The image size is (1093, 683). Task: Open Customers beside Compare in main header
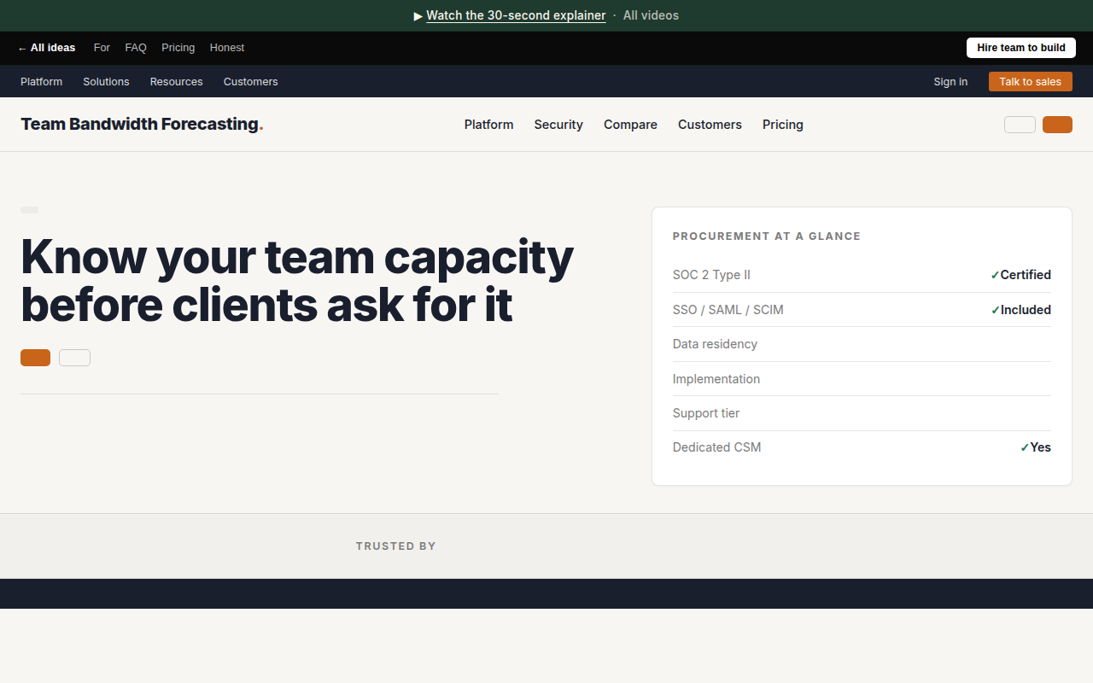pos(710,125)
